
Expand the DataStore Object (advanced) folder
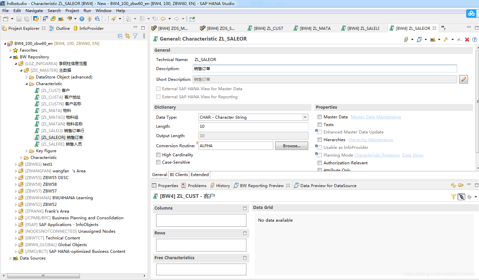(x=27, y=77)
